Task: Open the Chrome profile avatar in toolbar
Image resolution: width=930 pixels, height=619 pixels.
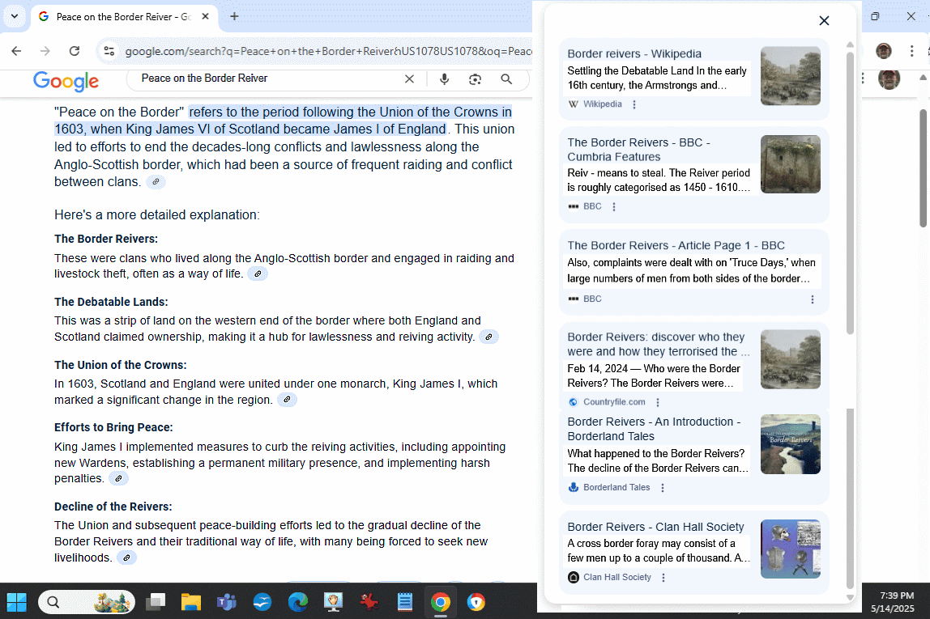Action: click(x=884, y=51)
